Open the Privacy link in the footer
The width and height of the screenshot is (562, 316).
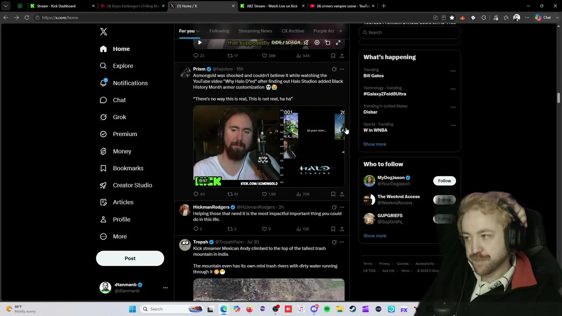coord(384,264)
